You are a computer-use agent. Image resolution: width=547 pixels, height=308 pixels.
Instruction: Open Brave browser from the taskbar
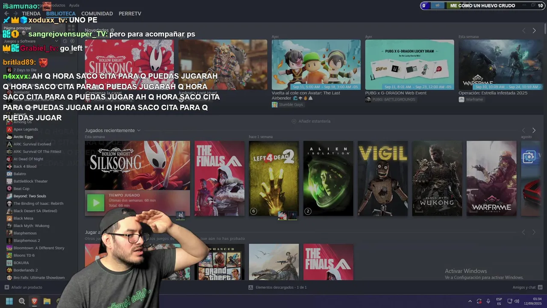click(34, 301)
